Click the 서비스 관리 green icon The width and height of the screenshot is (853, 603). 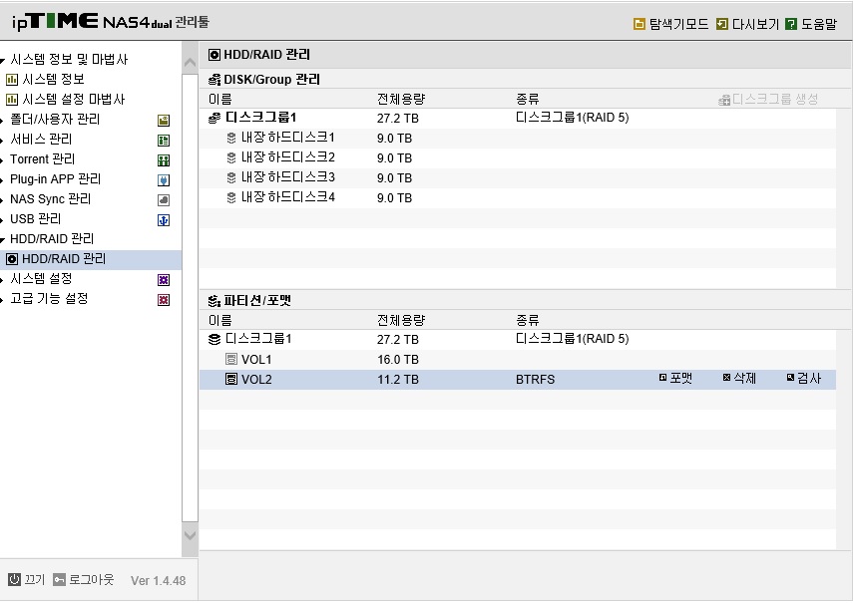point(164,141)
